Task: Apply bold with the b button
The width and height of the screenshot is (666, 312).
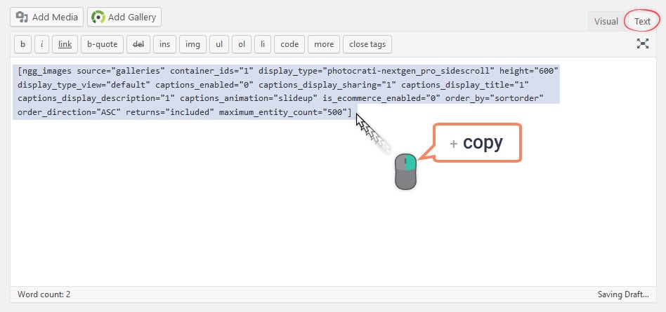Action: click(23, 44)
